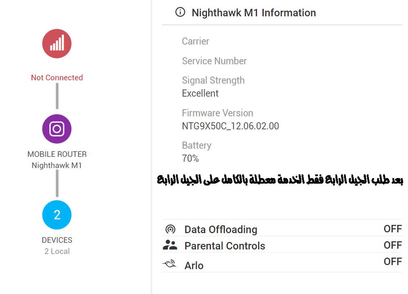The height and width of the screenshot is (294, 408).
Task: Click the purple mobile router icon
Action: [x=57, y=129]
